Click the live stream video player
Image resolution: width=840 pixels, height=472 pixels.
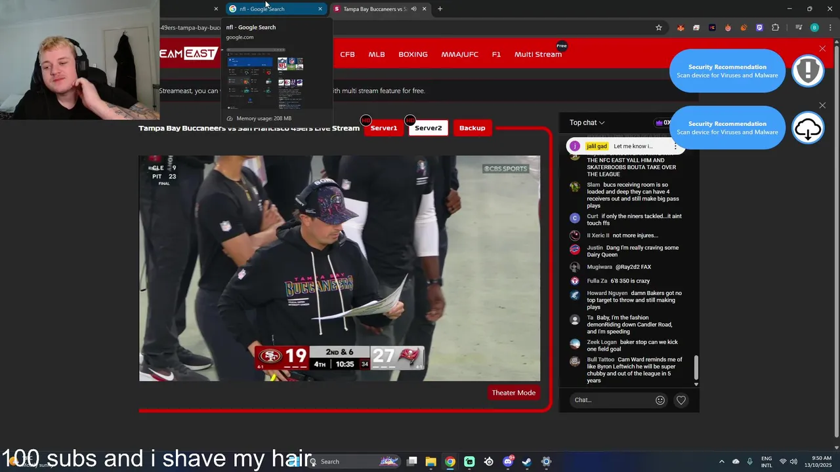click(x=339, y=268)
